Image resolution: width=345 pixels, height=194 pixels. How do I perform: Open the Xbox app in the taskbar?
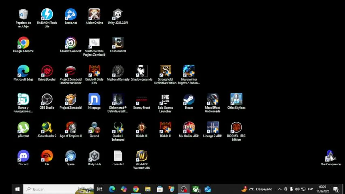(x=196, y=189)
